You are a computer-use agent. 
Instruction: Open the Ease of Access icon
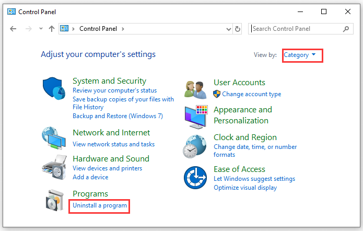pyautogui.click(x=195, y=178)
